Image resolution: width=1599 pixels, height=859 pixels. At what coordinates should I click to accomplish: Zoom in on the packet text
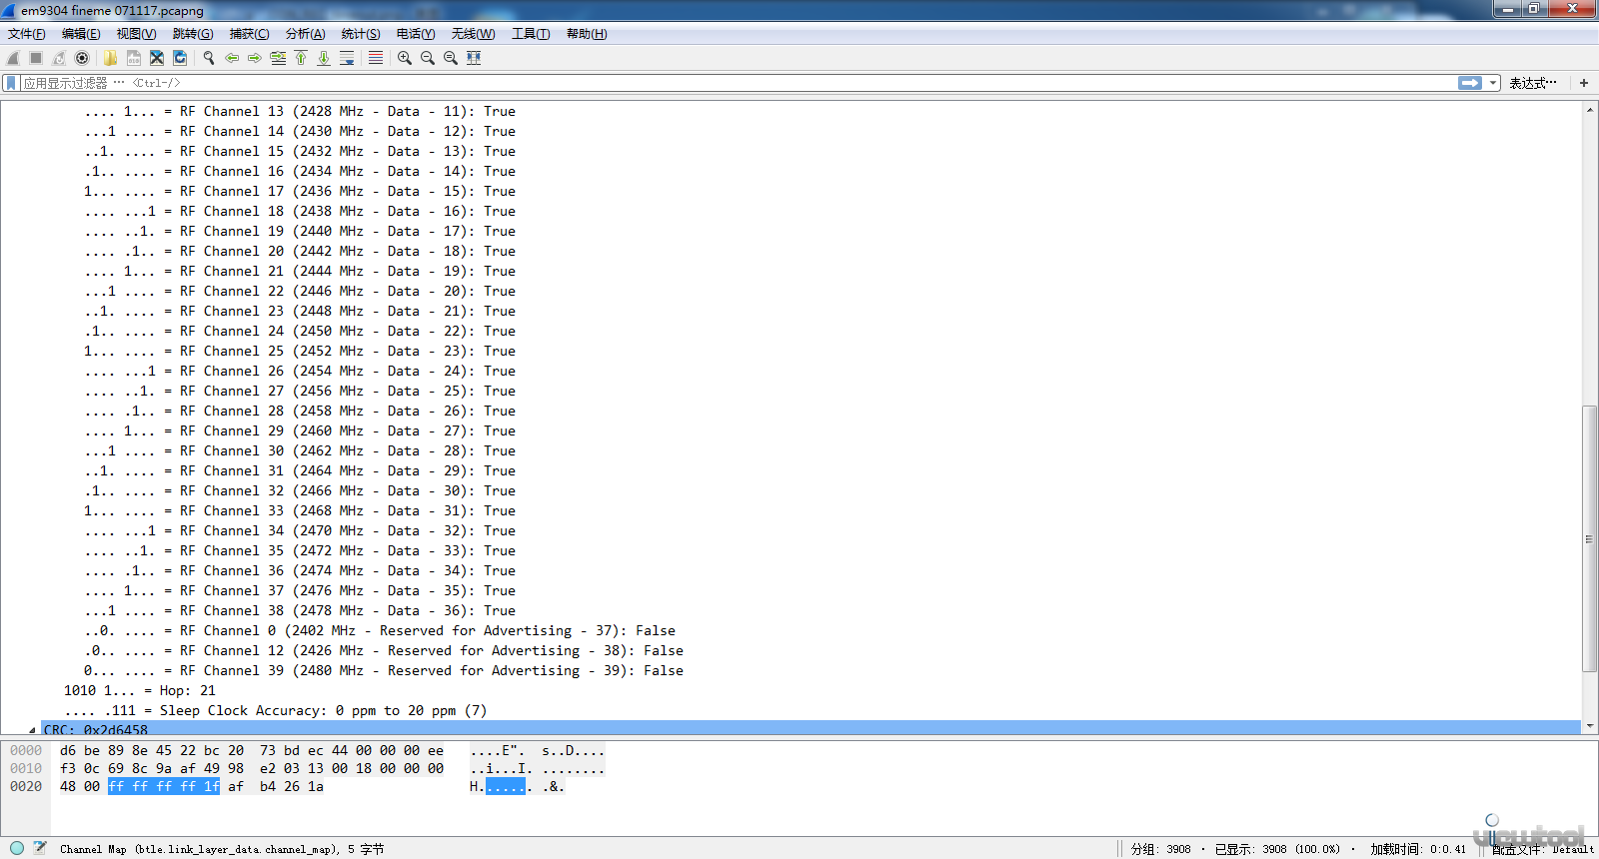pos(405,58)
